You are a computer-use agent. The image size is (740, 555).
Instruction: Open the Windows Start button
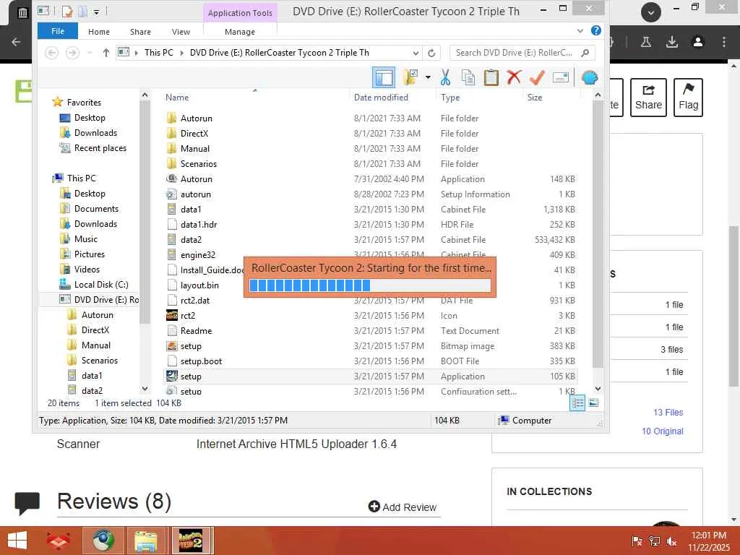point(17,541)
